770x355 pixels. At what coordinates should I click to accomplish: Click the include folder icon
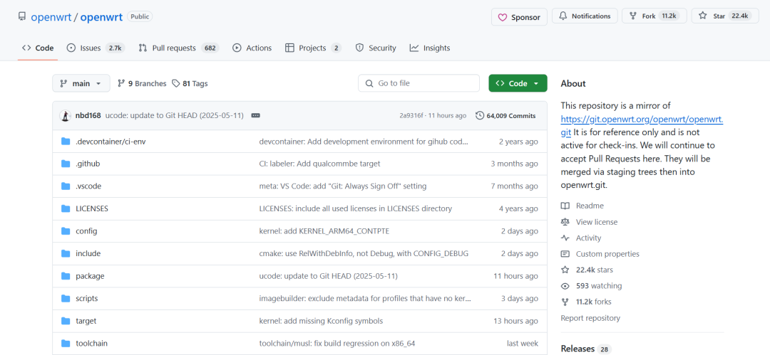(x=66, y=253)
